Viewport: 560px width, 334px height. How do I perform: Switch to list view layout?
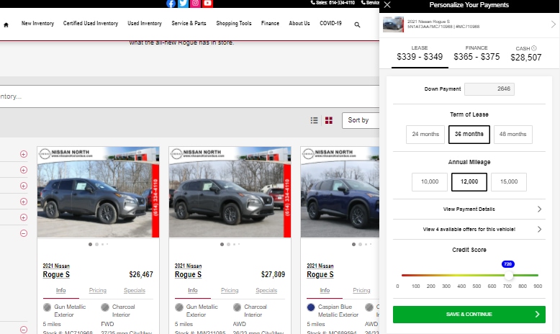pyautogui.click(x=315, y=120)
